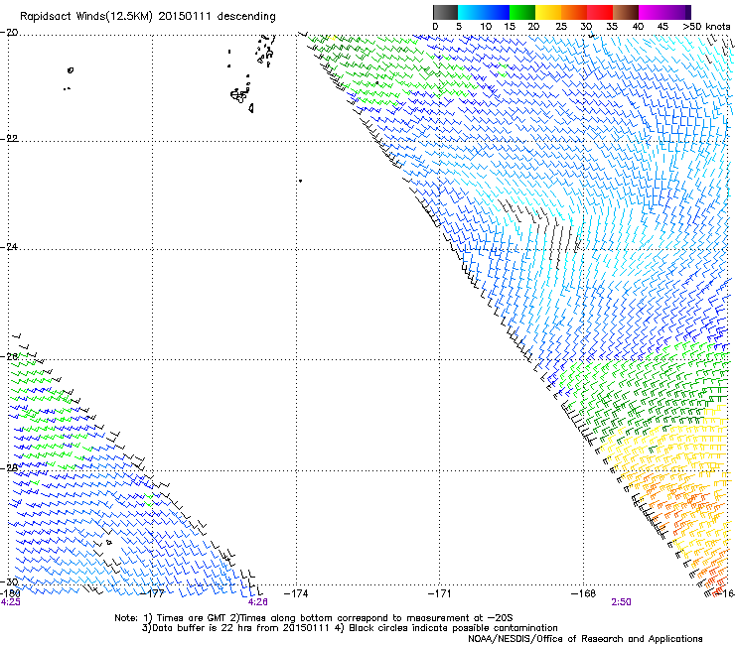Click the purple '4:25' swath time label

(x=10, y=602)
